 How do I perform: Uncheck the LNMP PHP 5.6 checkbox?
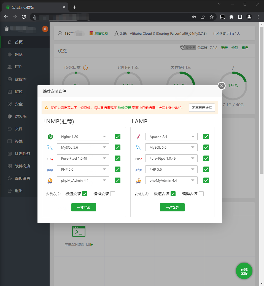pyautogui.click(x=118, y=170)
